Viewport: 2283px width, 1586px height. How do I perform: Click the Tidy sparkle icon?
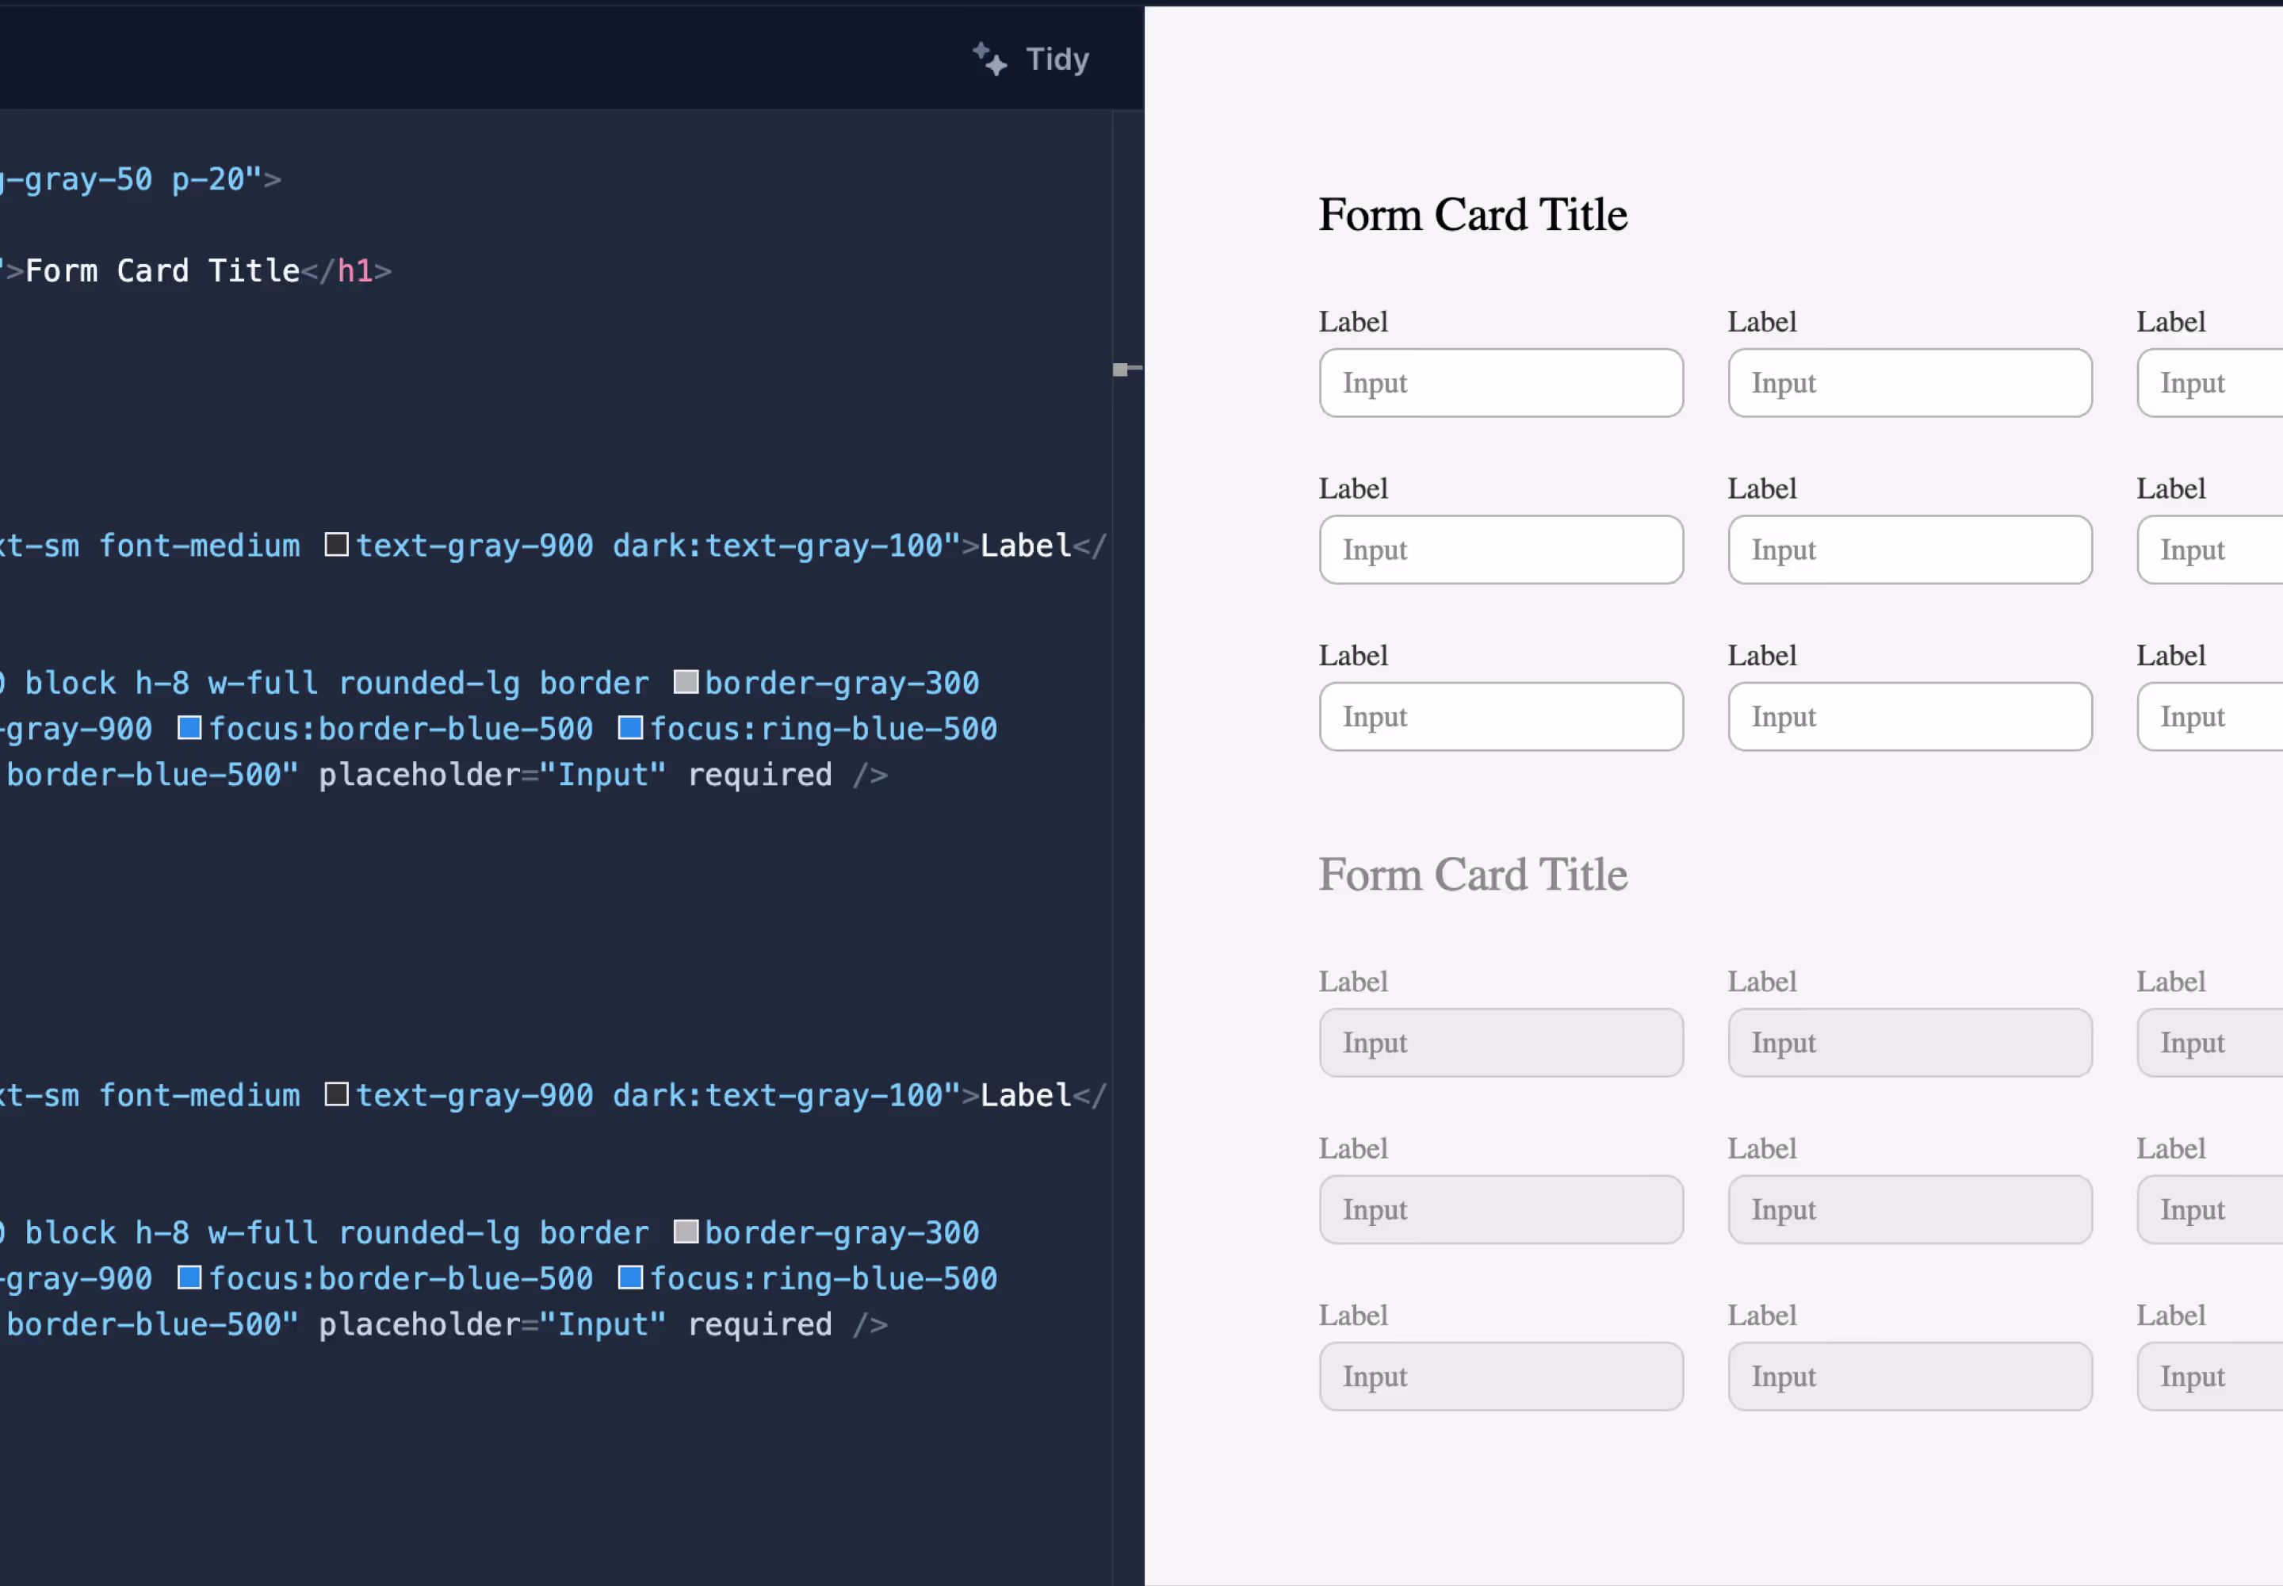989,59
